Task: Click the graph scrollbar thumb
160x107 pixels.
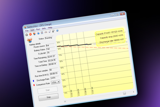Action: click(x=125, y=93)
